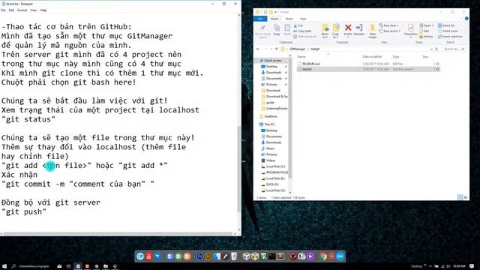
Task: Open the Easy access dropdown
Action: pos(390,31)
